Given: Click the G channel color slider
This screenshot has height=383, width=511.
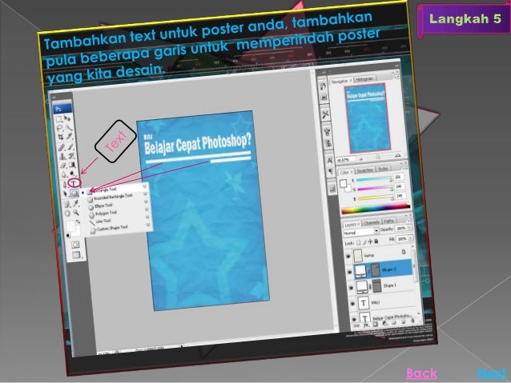Looking at the screenshot, I should click(375, 189).
